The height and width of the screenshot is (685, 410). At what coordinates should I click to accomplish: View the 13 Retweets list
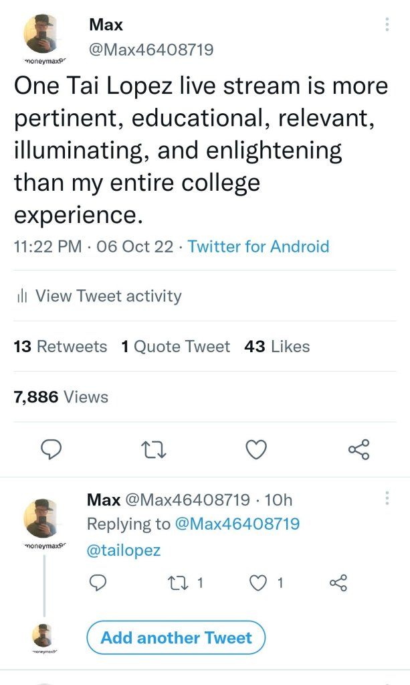60,346
